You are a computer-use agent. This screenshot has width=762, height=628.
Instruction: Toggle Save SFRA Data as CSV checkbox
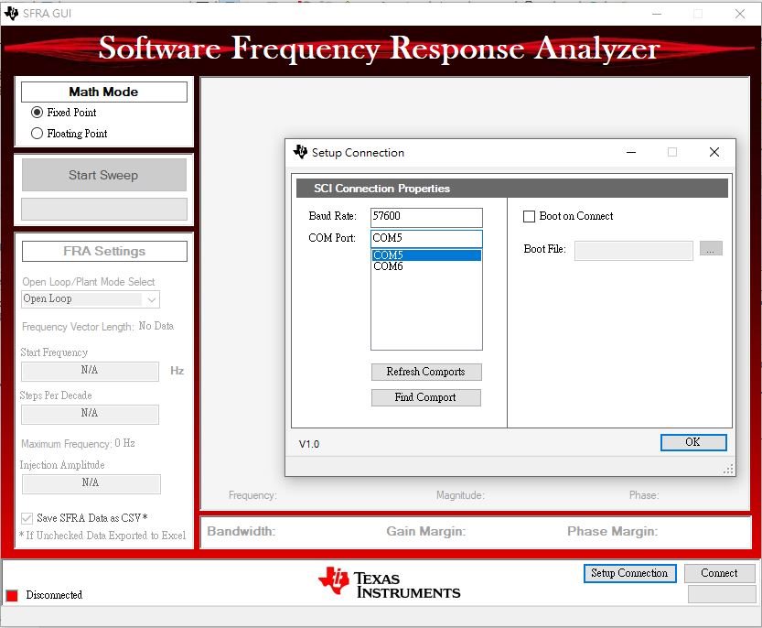(27, 518)
